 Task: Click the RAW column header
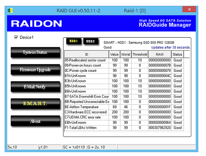160,54
